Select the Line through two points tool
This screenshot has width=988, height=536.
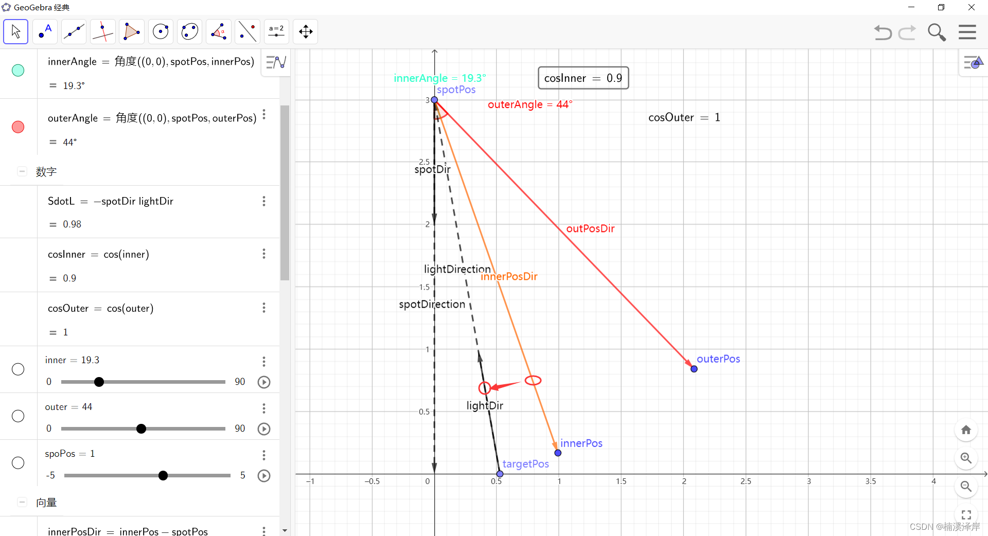[74, 31]
